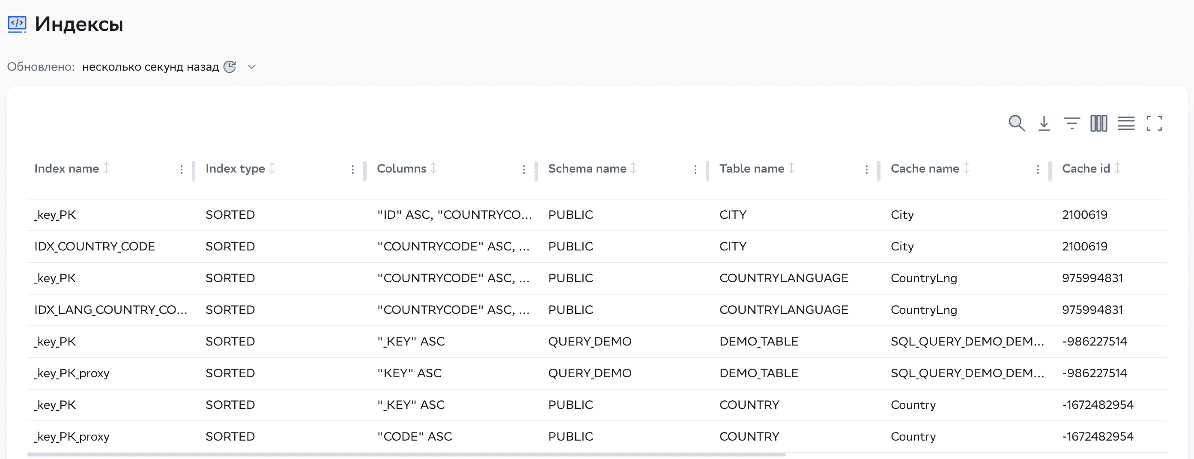The height and width of the screenshot is (459, 1194).
Task: Enter fullscreen mode for the table
Action: [1154, 123]
